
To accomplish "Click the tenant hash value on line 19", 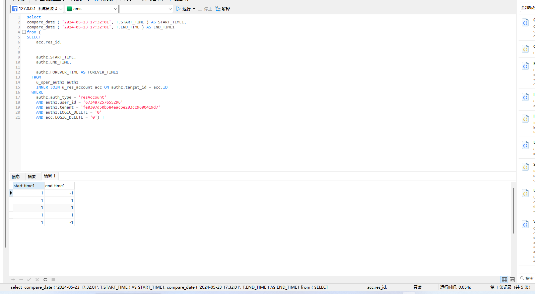I will coord(121,107).
